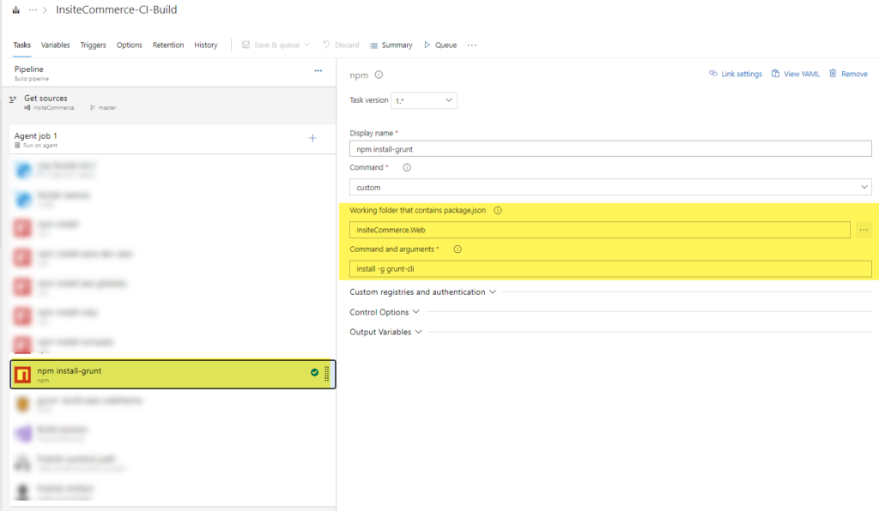View the History tab

click(x=206, y=45)
